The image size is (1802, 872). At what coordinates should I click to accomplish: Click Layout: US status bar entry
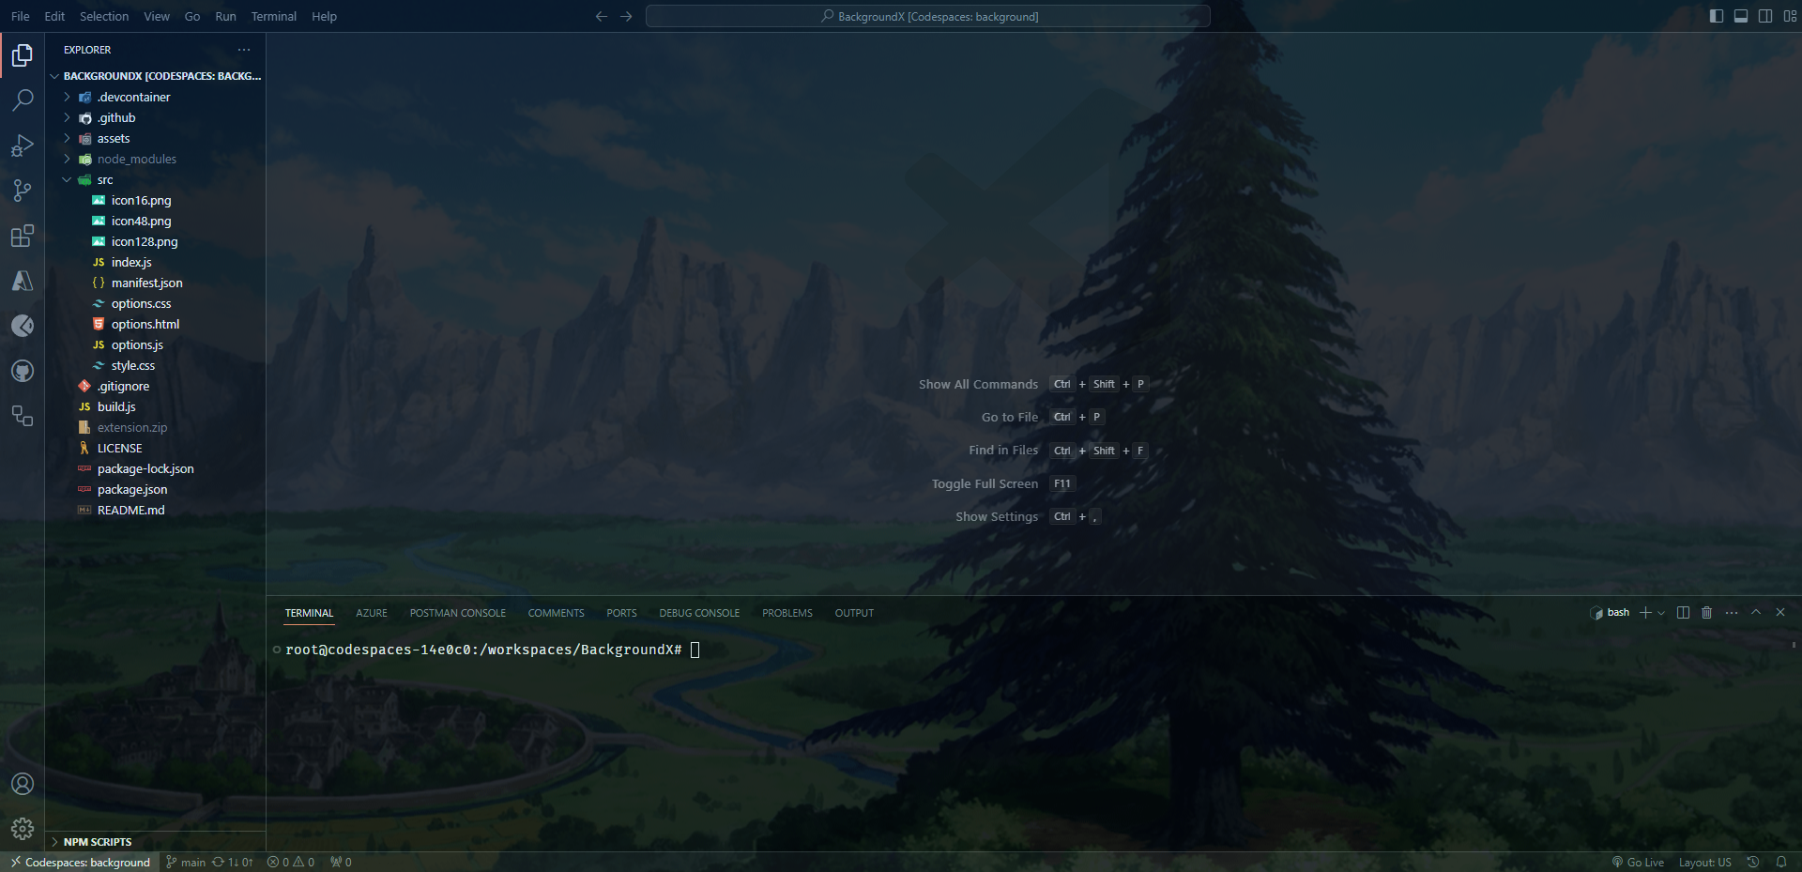(1704, 863)
